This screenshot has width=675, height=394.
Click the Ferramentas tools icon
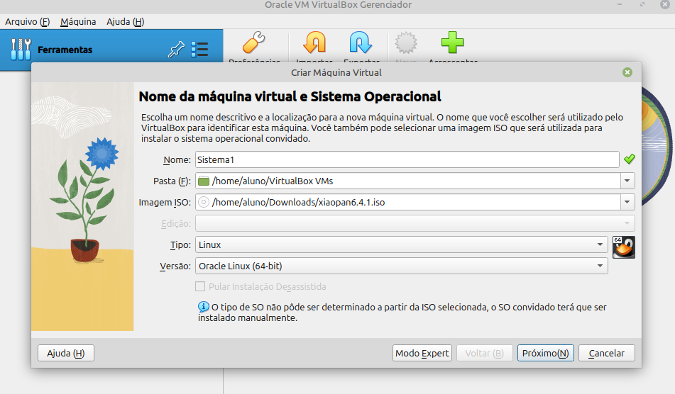[x=21, y=50]
